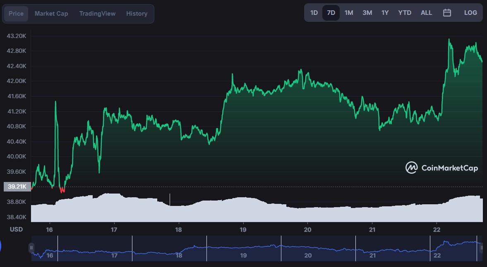Open the calendar date range picker
This screenshot has width=487, height=267.
tap(447, 13)
